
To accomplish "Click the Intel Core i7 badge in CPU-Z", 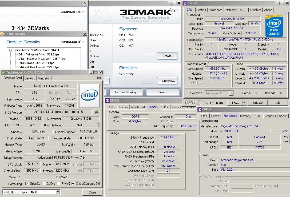I will click(x=274, y=26).
